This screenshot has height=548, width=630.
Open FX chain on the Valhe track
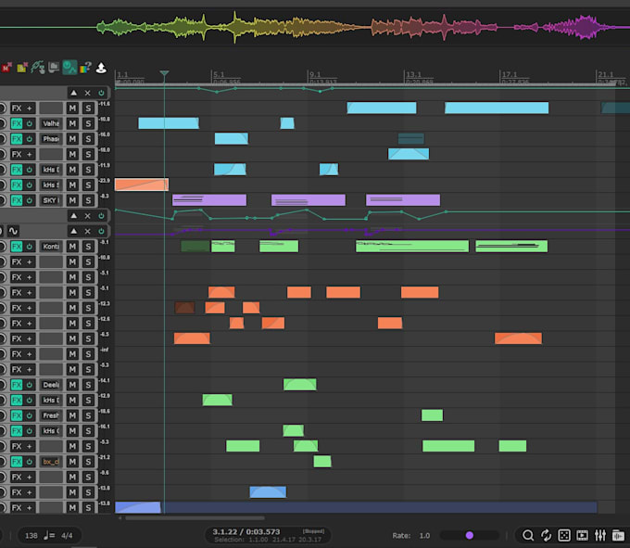point(17,123)
